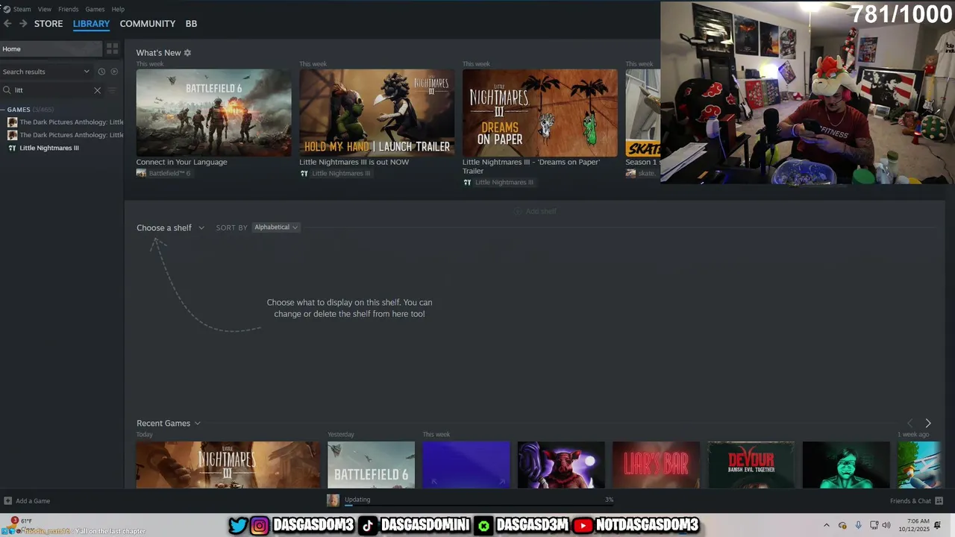Open the network tray icon
Viewport: 955px width, 537px height.
point(874,525)
